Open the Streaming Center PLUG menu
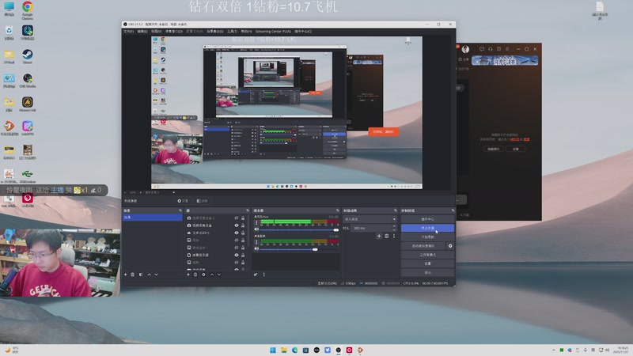The width and height of the screenshot is (633, 356). click(273, 31)
